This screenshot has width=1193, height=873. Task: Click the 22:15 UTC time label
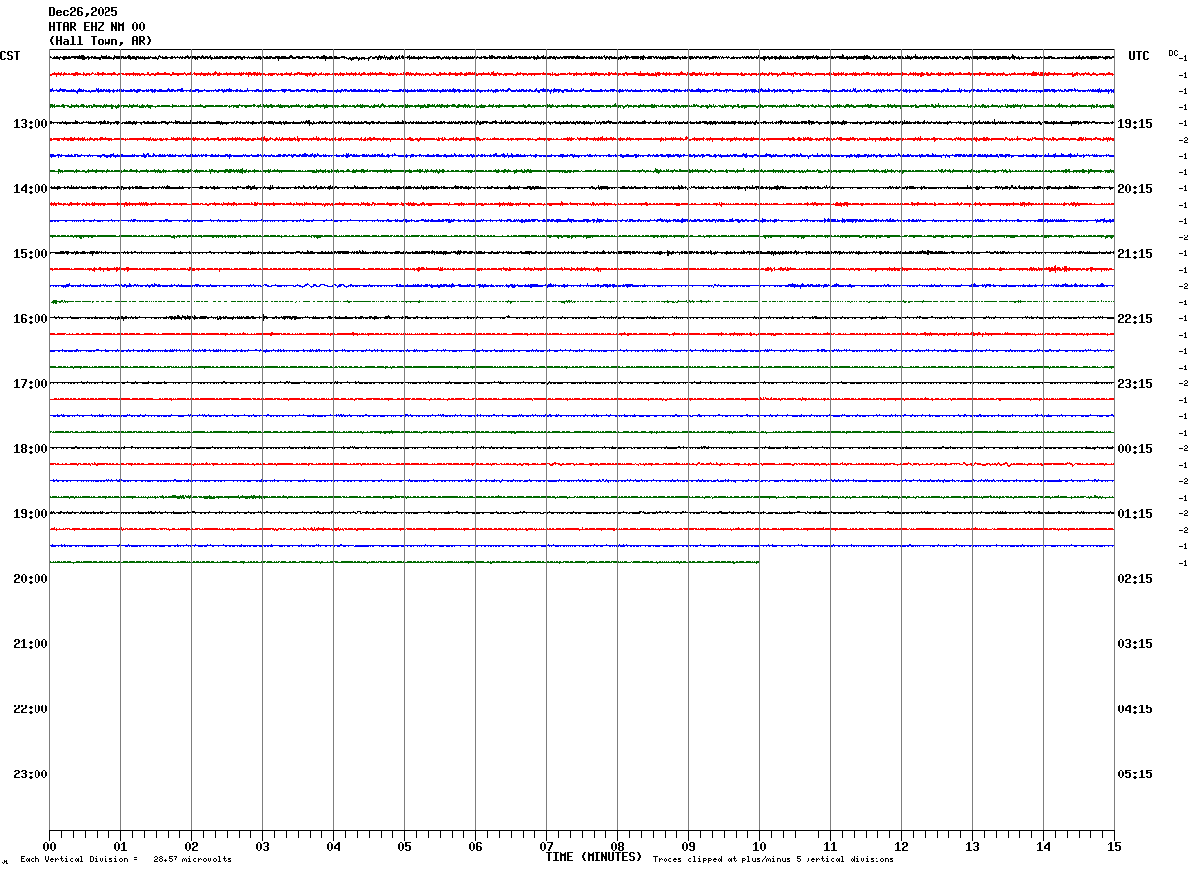pos(1134,319)
